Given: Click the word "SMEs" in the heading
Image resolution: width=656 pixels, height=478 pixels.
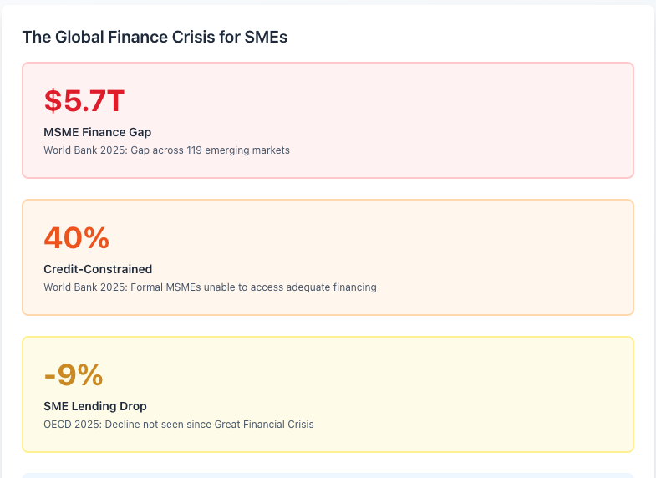Looking at the screenshot, I should coord(267,37).
